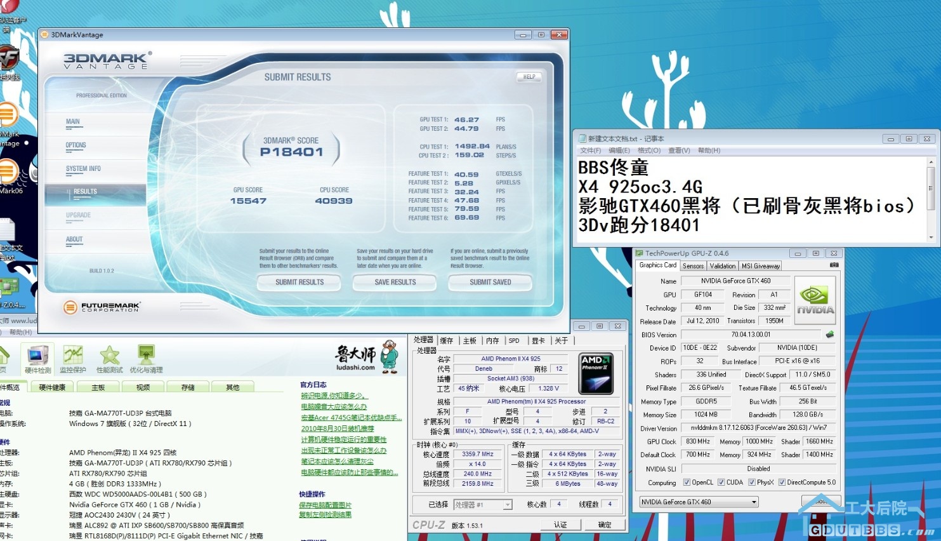Open the 电脑噪音大应该怎么办 link
Screen dimensions: 941x541
click(334, 407)
